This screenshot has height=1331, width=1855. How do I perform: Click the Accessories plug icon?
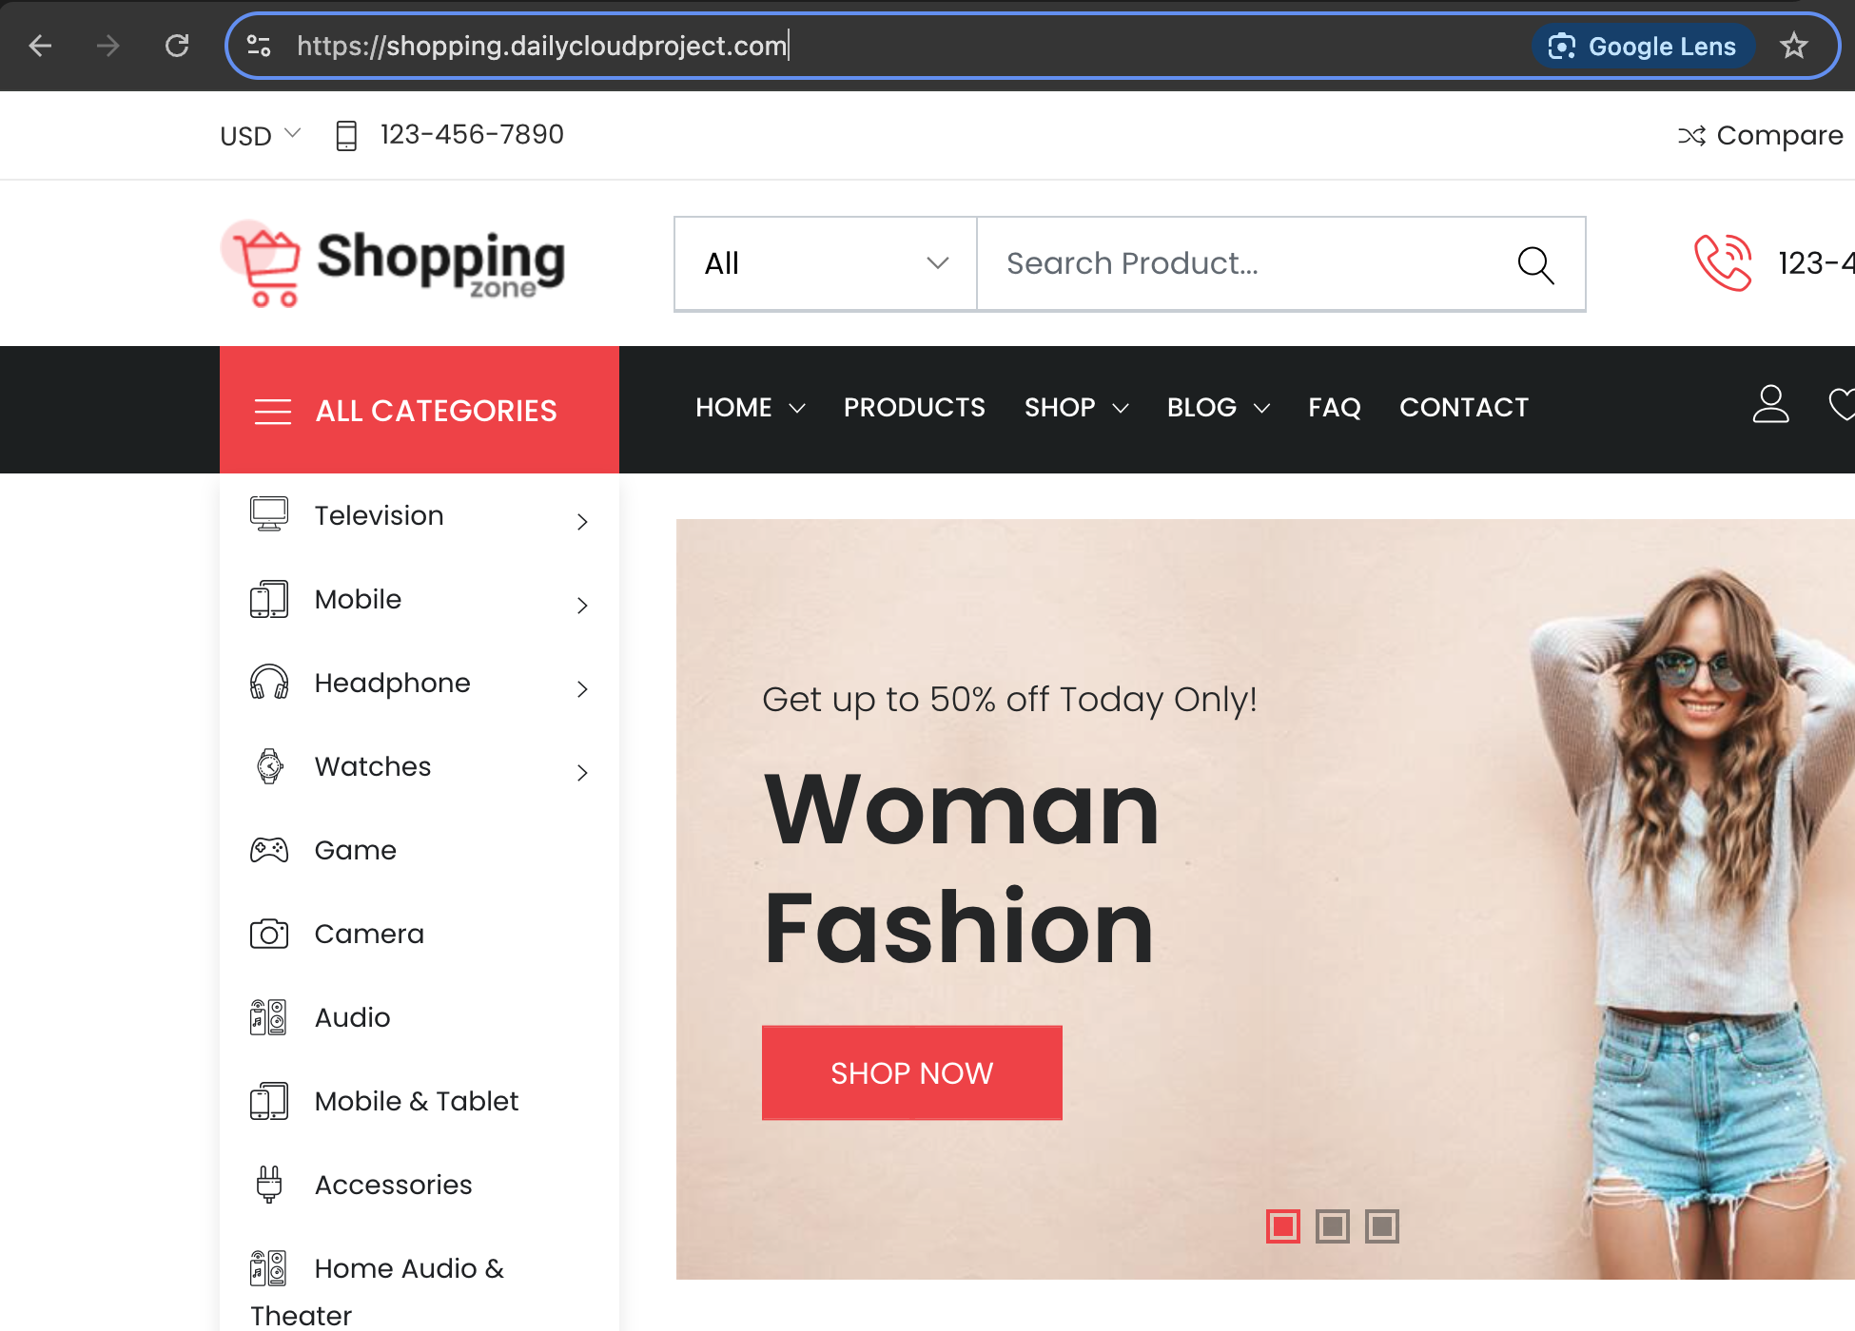tap(269, 1185)
